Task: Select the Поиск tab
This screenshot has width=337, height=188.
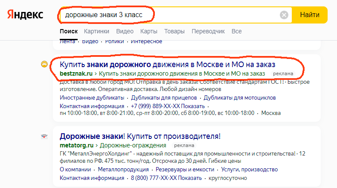Action: 69,31
